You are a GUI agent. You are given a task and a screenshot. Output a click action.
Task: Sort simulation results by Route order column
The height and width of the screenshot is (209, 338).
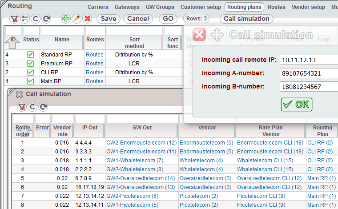pyautogui.click(x=23, y=131)
